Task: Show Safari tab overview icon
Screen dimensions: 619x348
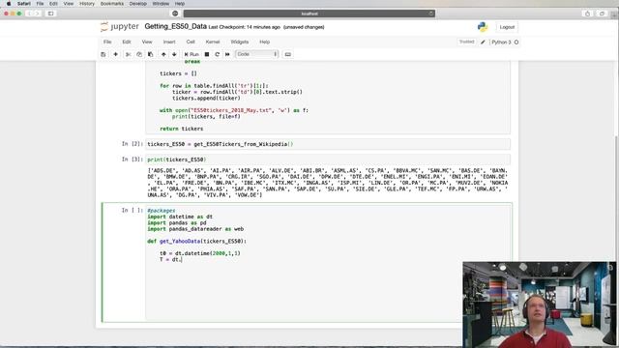Action: [602, 14]
